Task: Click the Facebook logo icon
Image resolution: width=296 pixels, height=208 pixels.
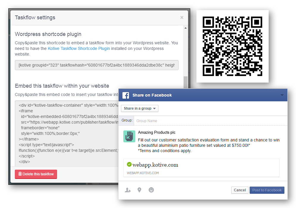Action: point(126,95)
